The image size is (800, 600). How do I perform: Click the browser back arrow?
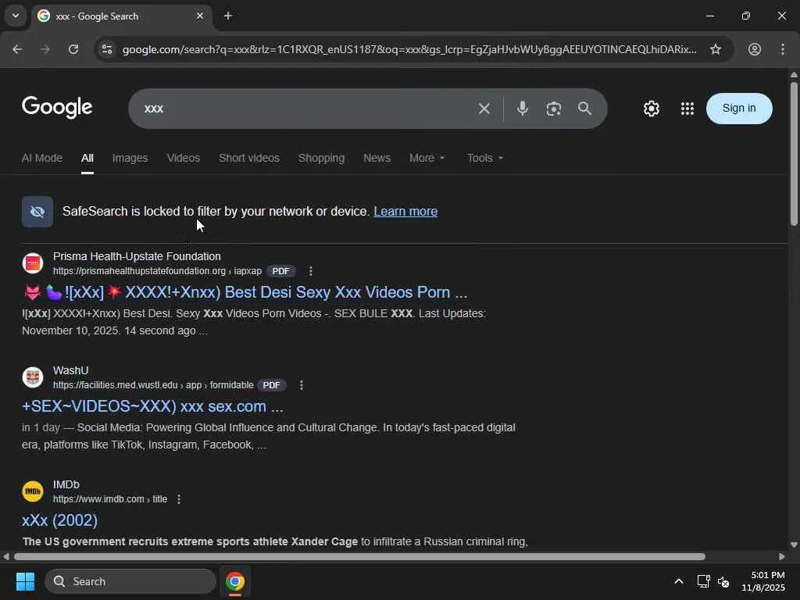click(17, 49)
